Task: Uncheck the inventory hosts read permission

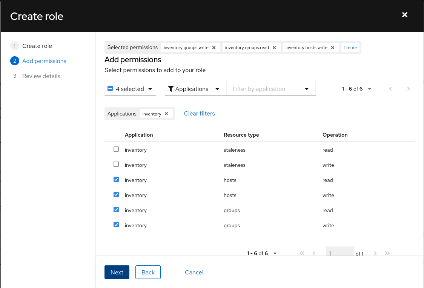Action: point(116,179)
